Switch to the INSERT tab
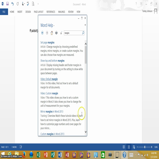The width and height of the screenshot is (159, 159). (20, 12)
